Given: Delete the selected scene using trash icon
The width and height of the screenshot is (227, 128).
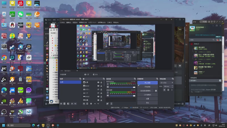Looking at the screenshot, I should (x=64, y=104).
